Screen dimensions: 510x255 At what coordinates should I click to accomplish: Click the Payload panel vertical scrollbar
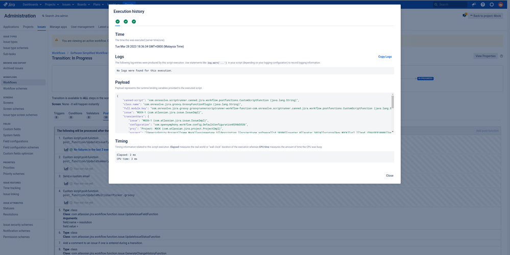(393, 102)
